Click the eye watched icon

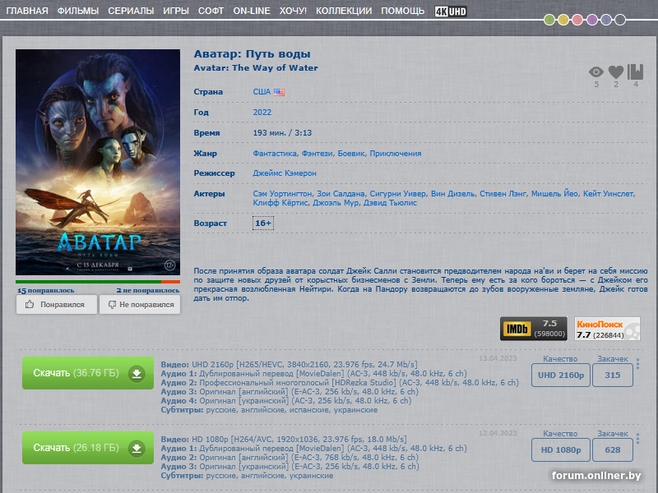point(596,72)
